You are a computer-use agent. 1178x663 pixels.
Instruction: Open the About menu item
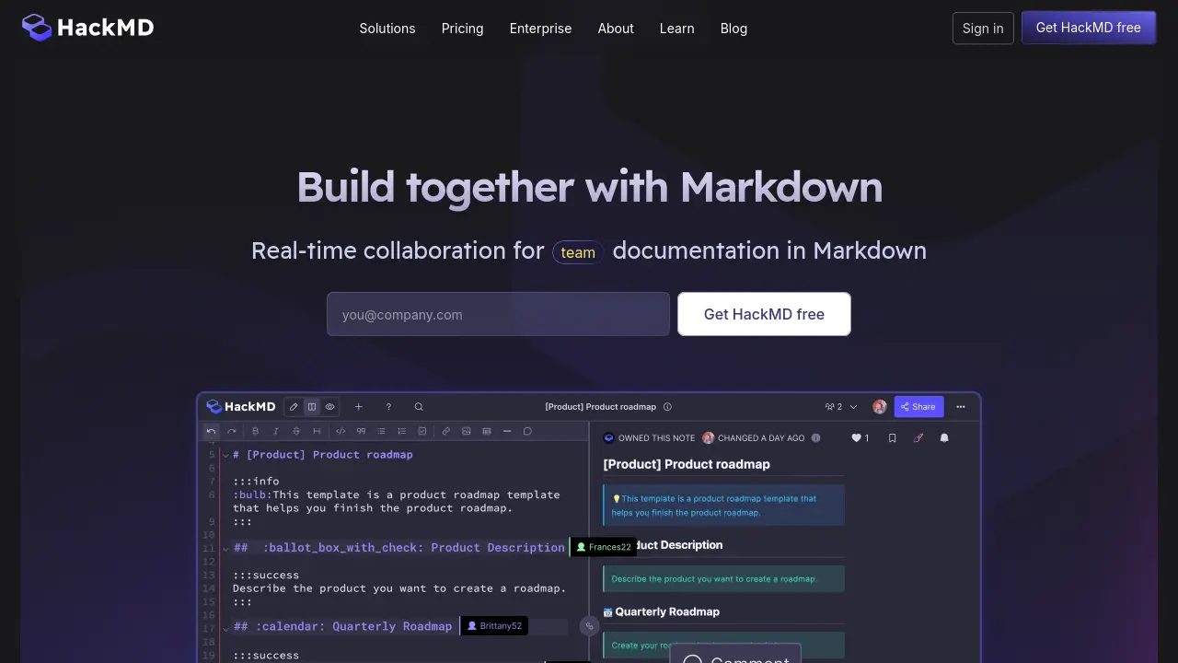point(616,29)
